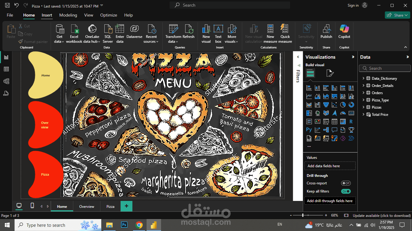Click the zoom out minus button

(291, 215)
